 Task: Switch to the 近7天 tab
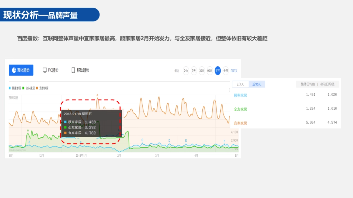point(241,84)
